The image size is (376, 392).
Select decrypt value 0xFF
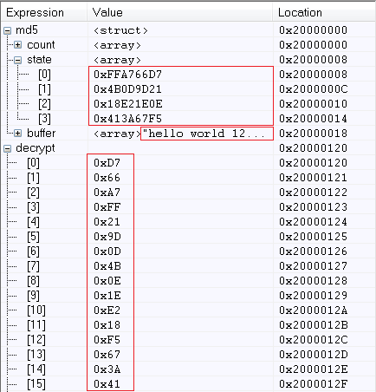point(107,207)
